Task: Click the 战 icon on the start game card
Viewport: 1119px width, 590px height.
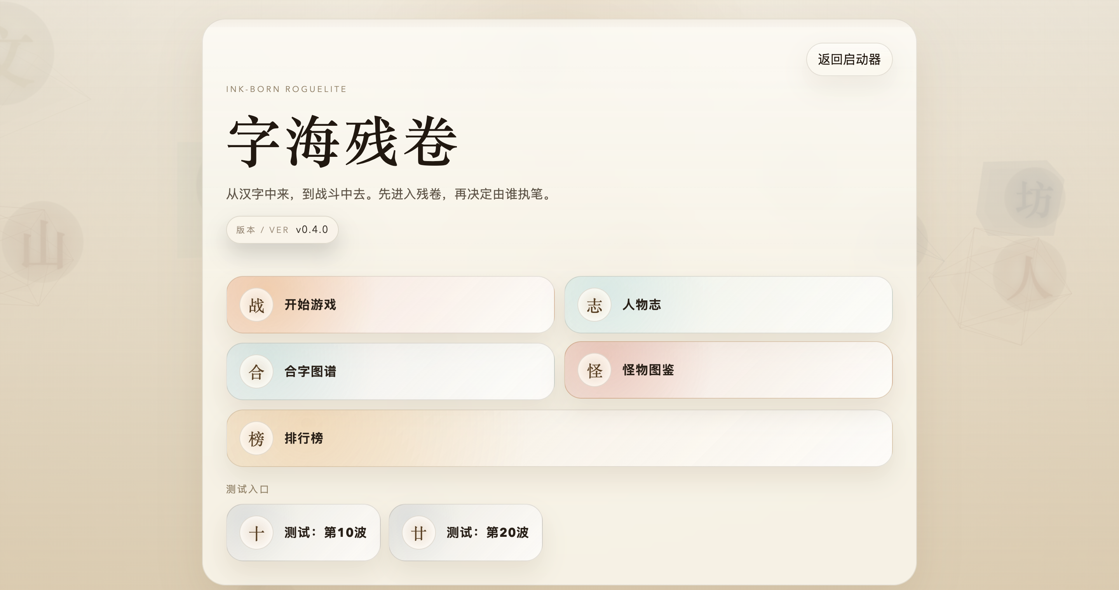Action: (x=256, y=305)
